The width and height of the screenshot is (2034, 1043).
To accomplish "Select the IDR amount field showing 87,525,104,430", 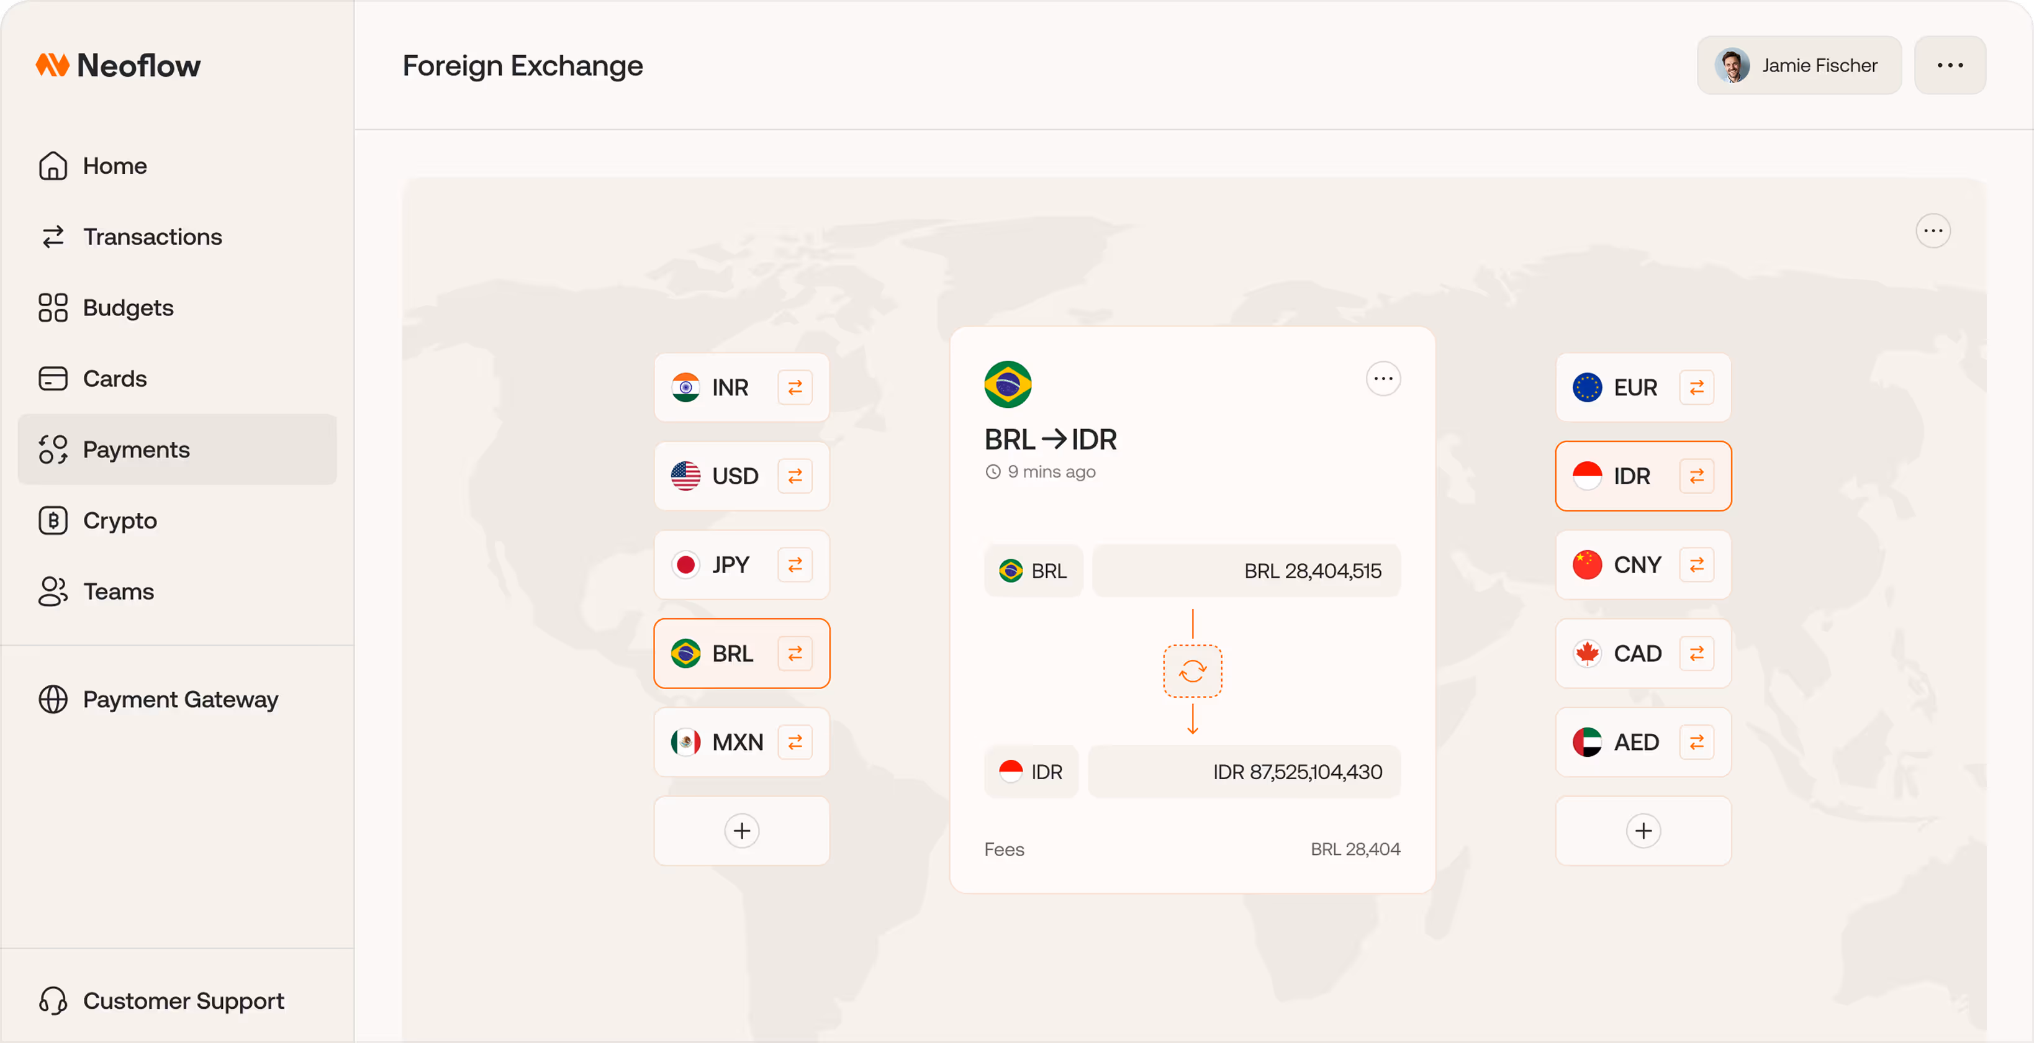I will 1244,772.
